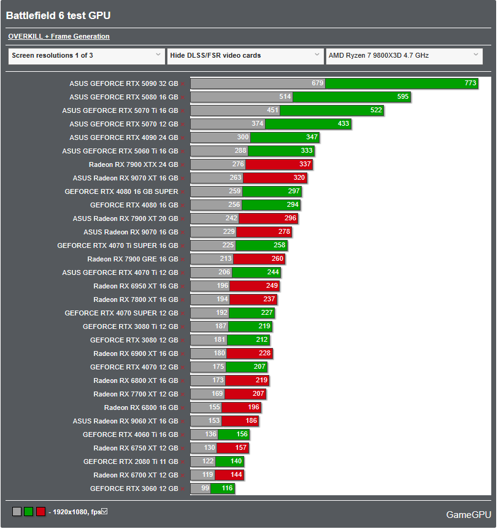Hide Radeon RX 6900 XT 16 GB using its x

tap(182, 354)
